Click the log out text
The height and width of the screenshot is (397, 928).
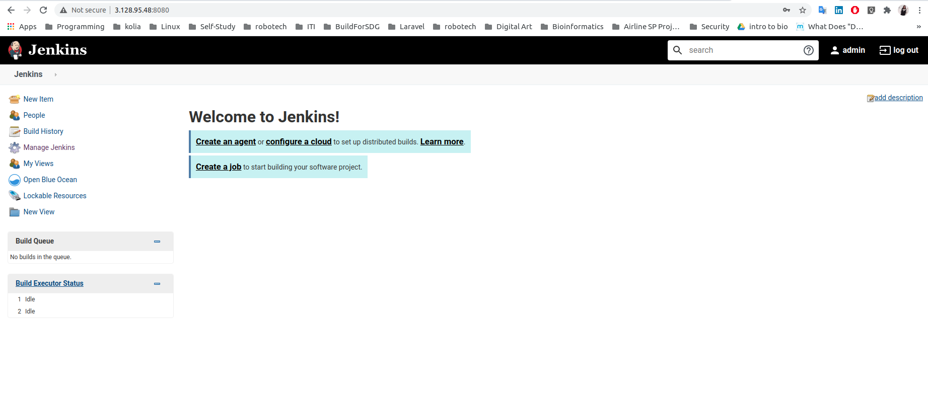click(906, 50)
